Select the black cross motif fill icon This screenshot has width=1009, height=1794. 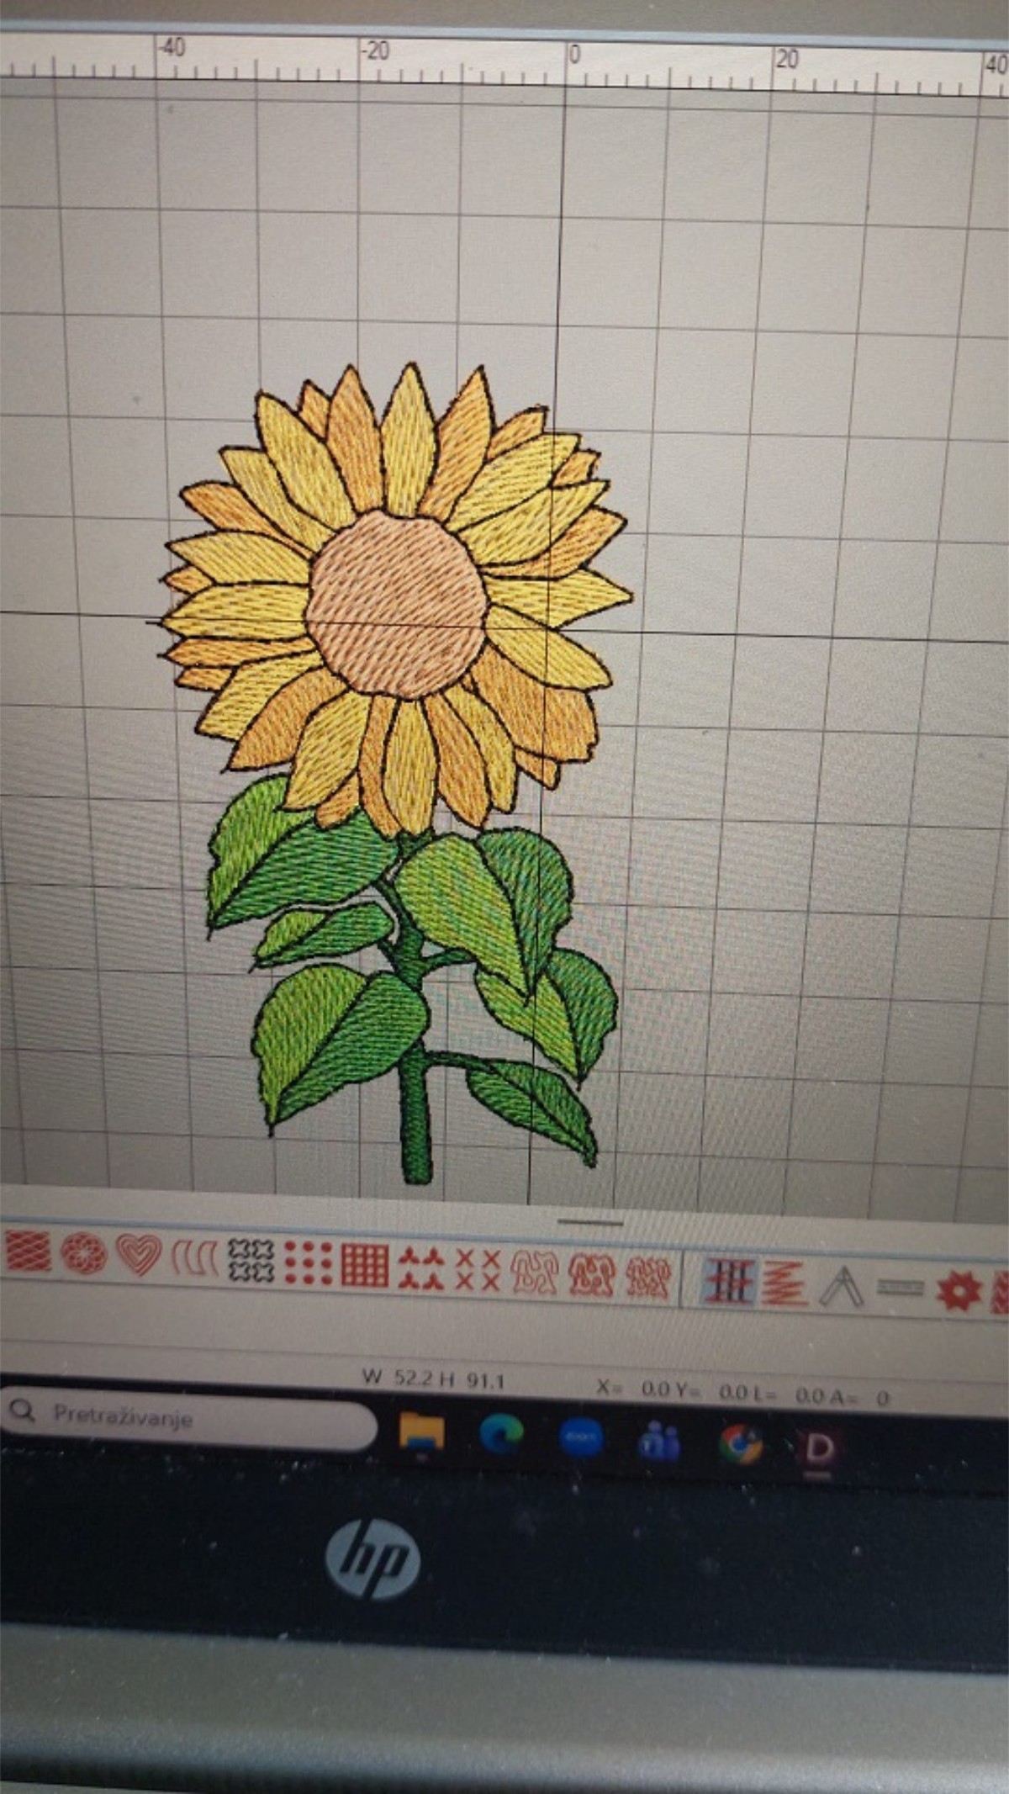tap(251, 1260)
